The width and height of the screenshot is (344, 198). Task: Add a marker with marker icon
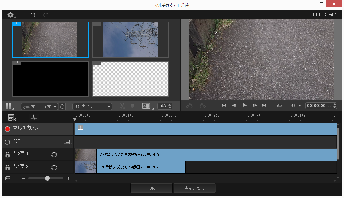[132, 106]
